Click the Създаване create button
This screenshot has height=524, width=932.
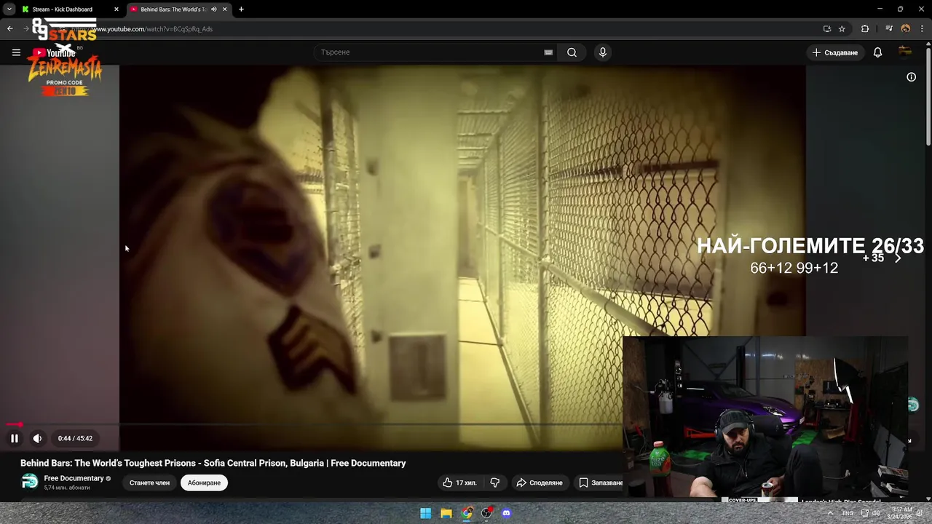pyautogui.click(x=835, y=52)
